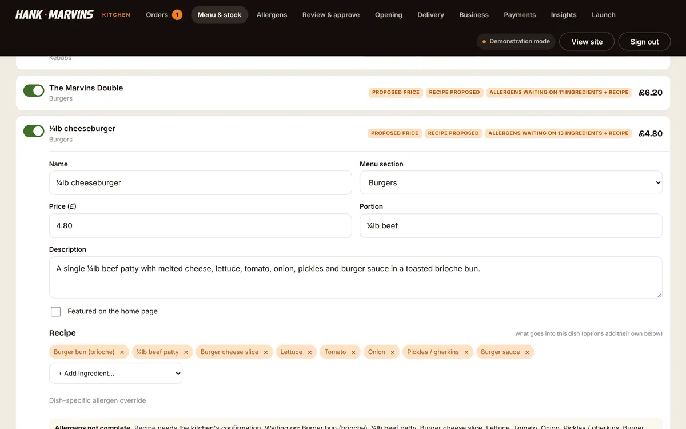Click Marvins Double Recipe Proposed badge
686x429 pixels.
click(454, 92)
